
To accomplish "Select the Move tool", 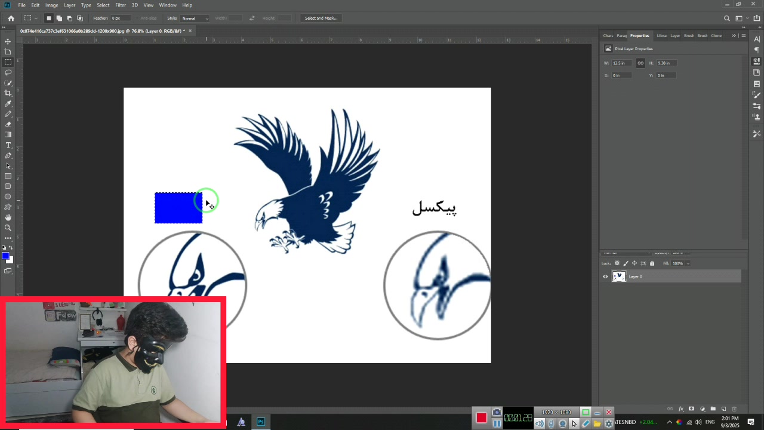I will tap(8, 41).
